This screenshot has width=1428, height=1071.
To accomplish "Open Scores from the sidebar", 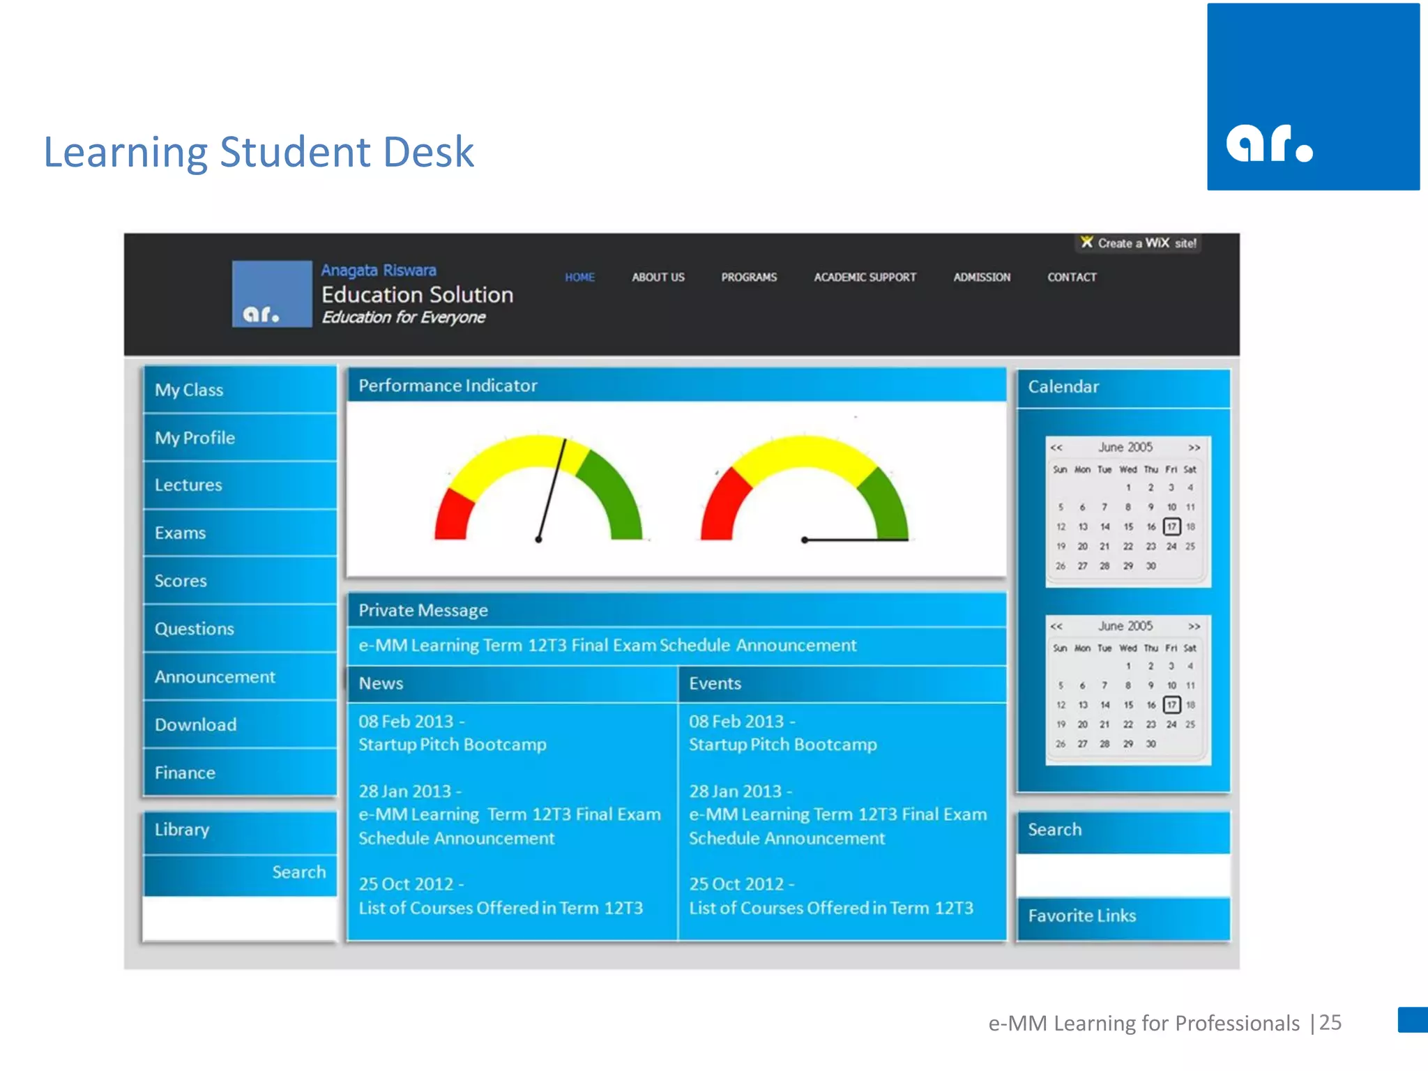I will tap(240, 581).
